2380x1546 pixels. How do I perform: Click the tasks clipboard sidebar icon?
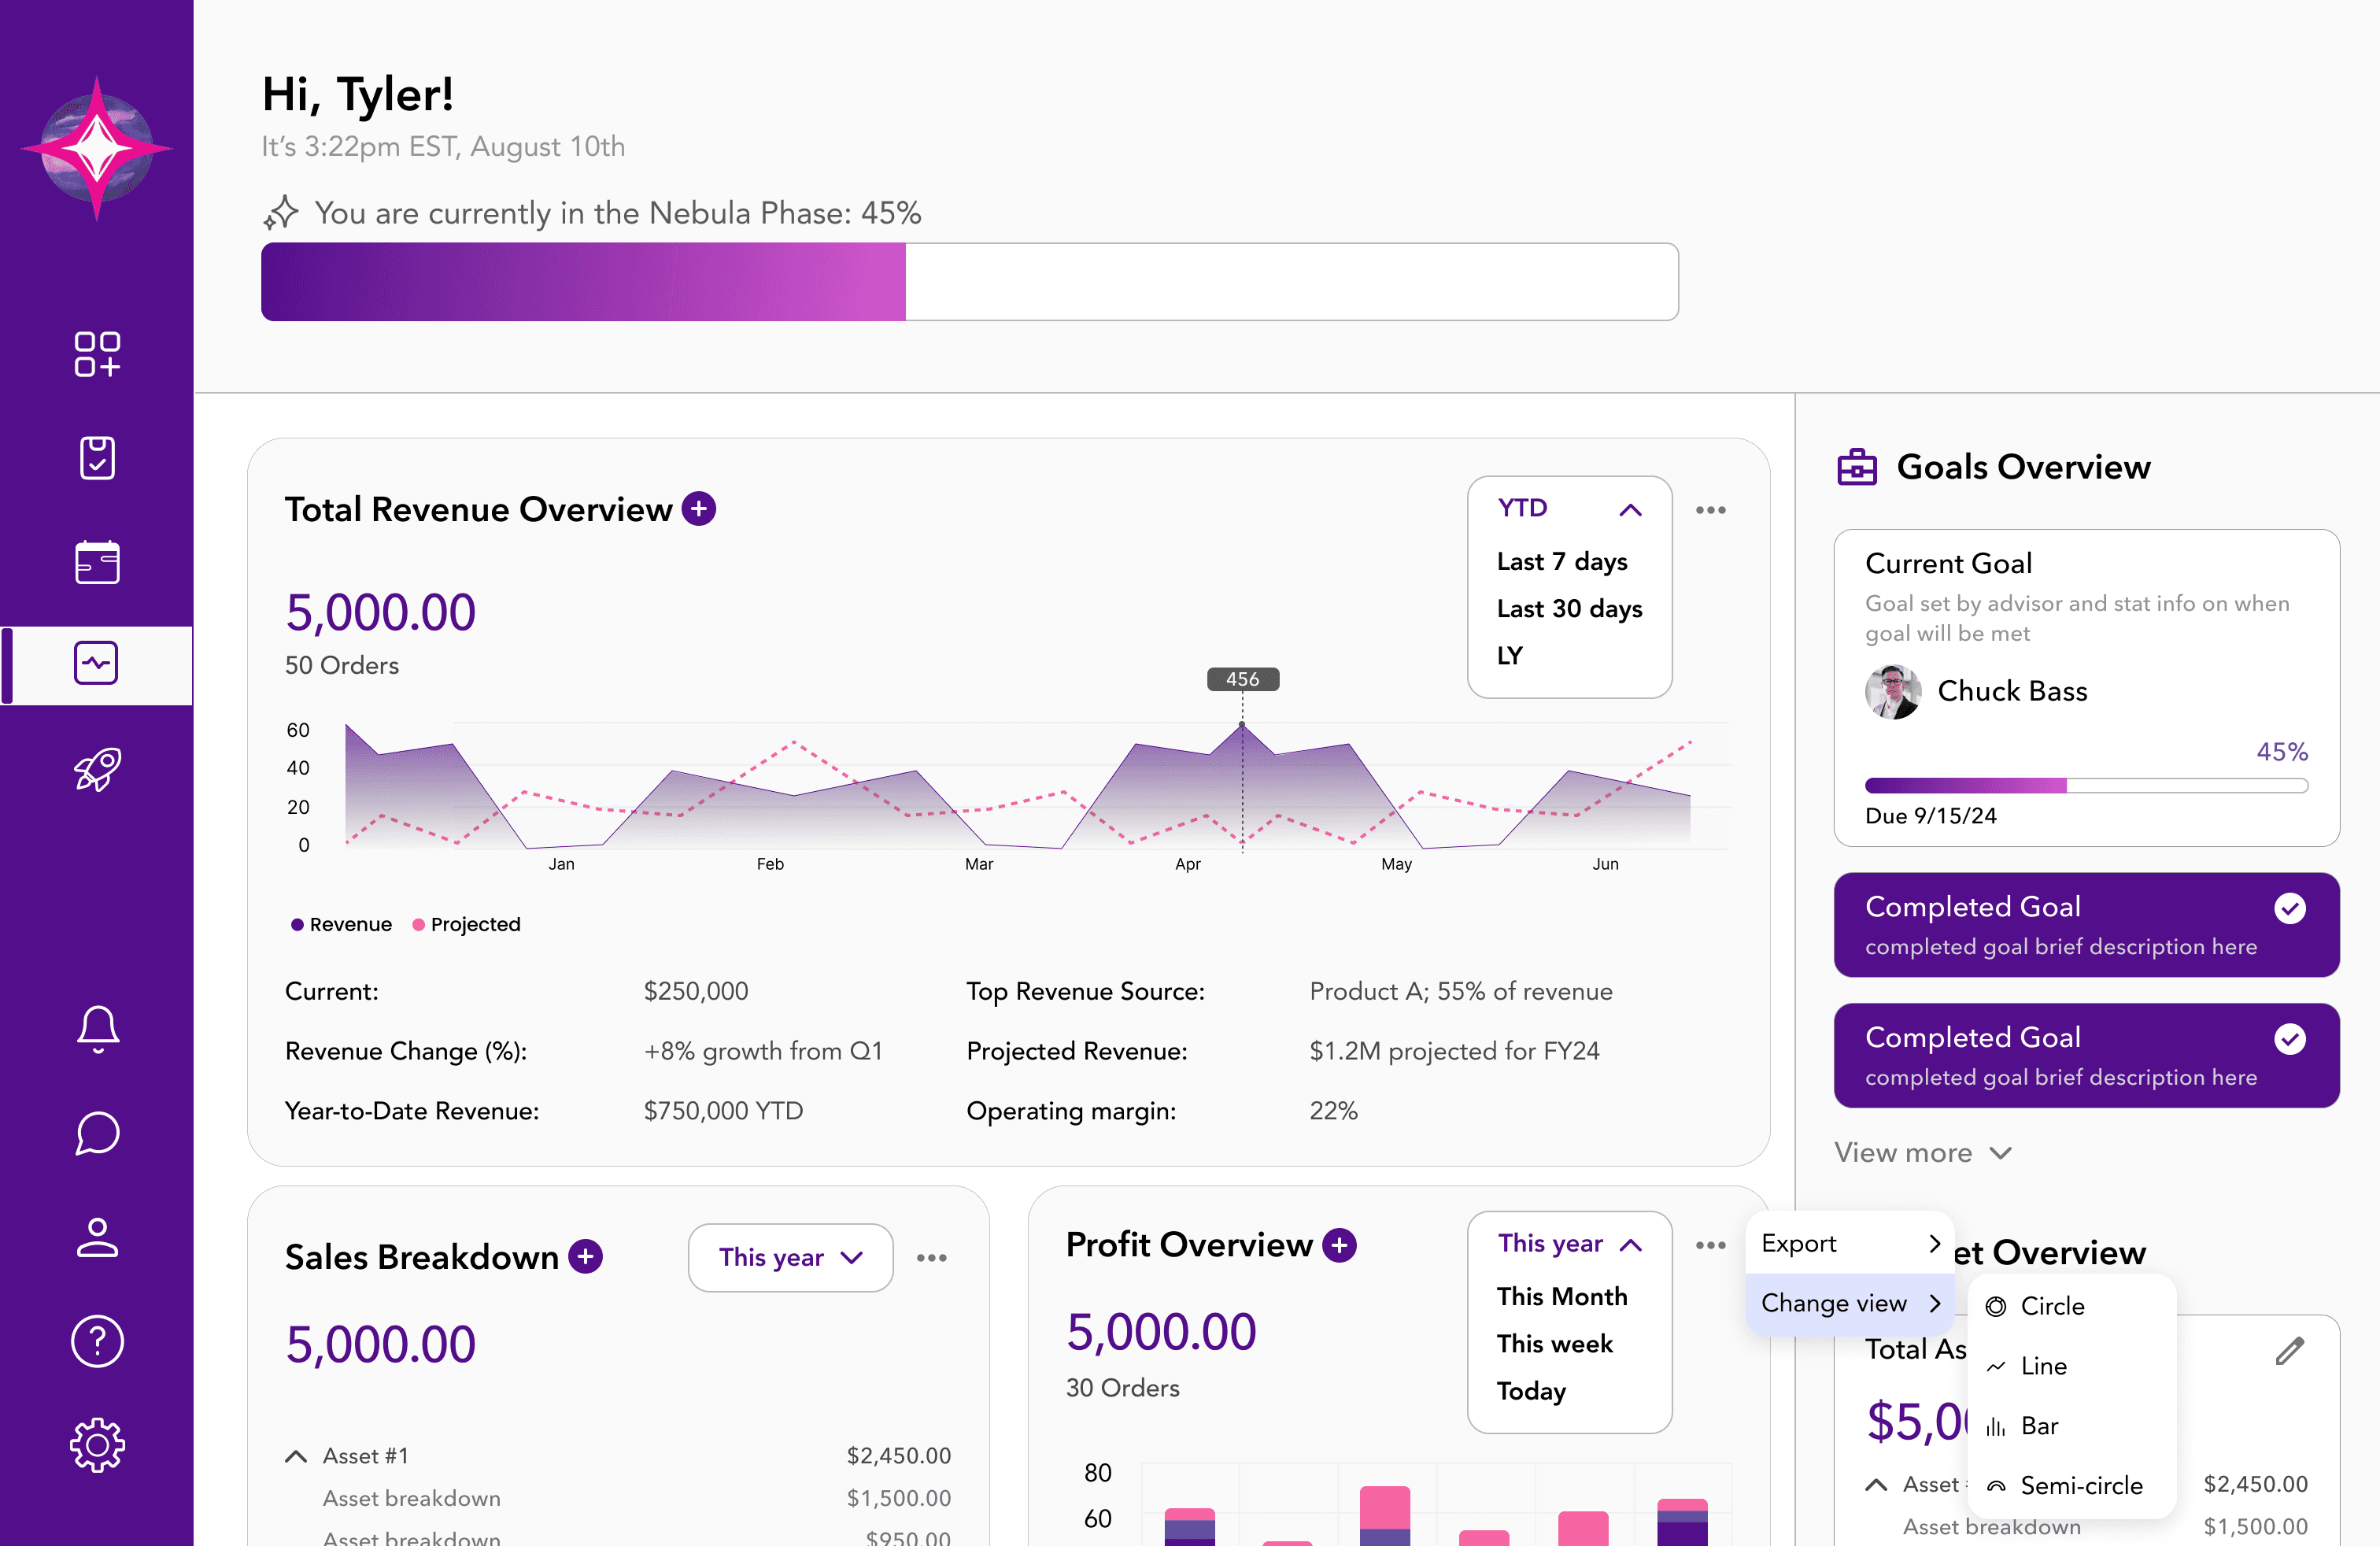(x=97, y=458)
